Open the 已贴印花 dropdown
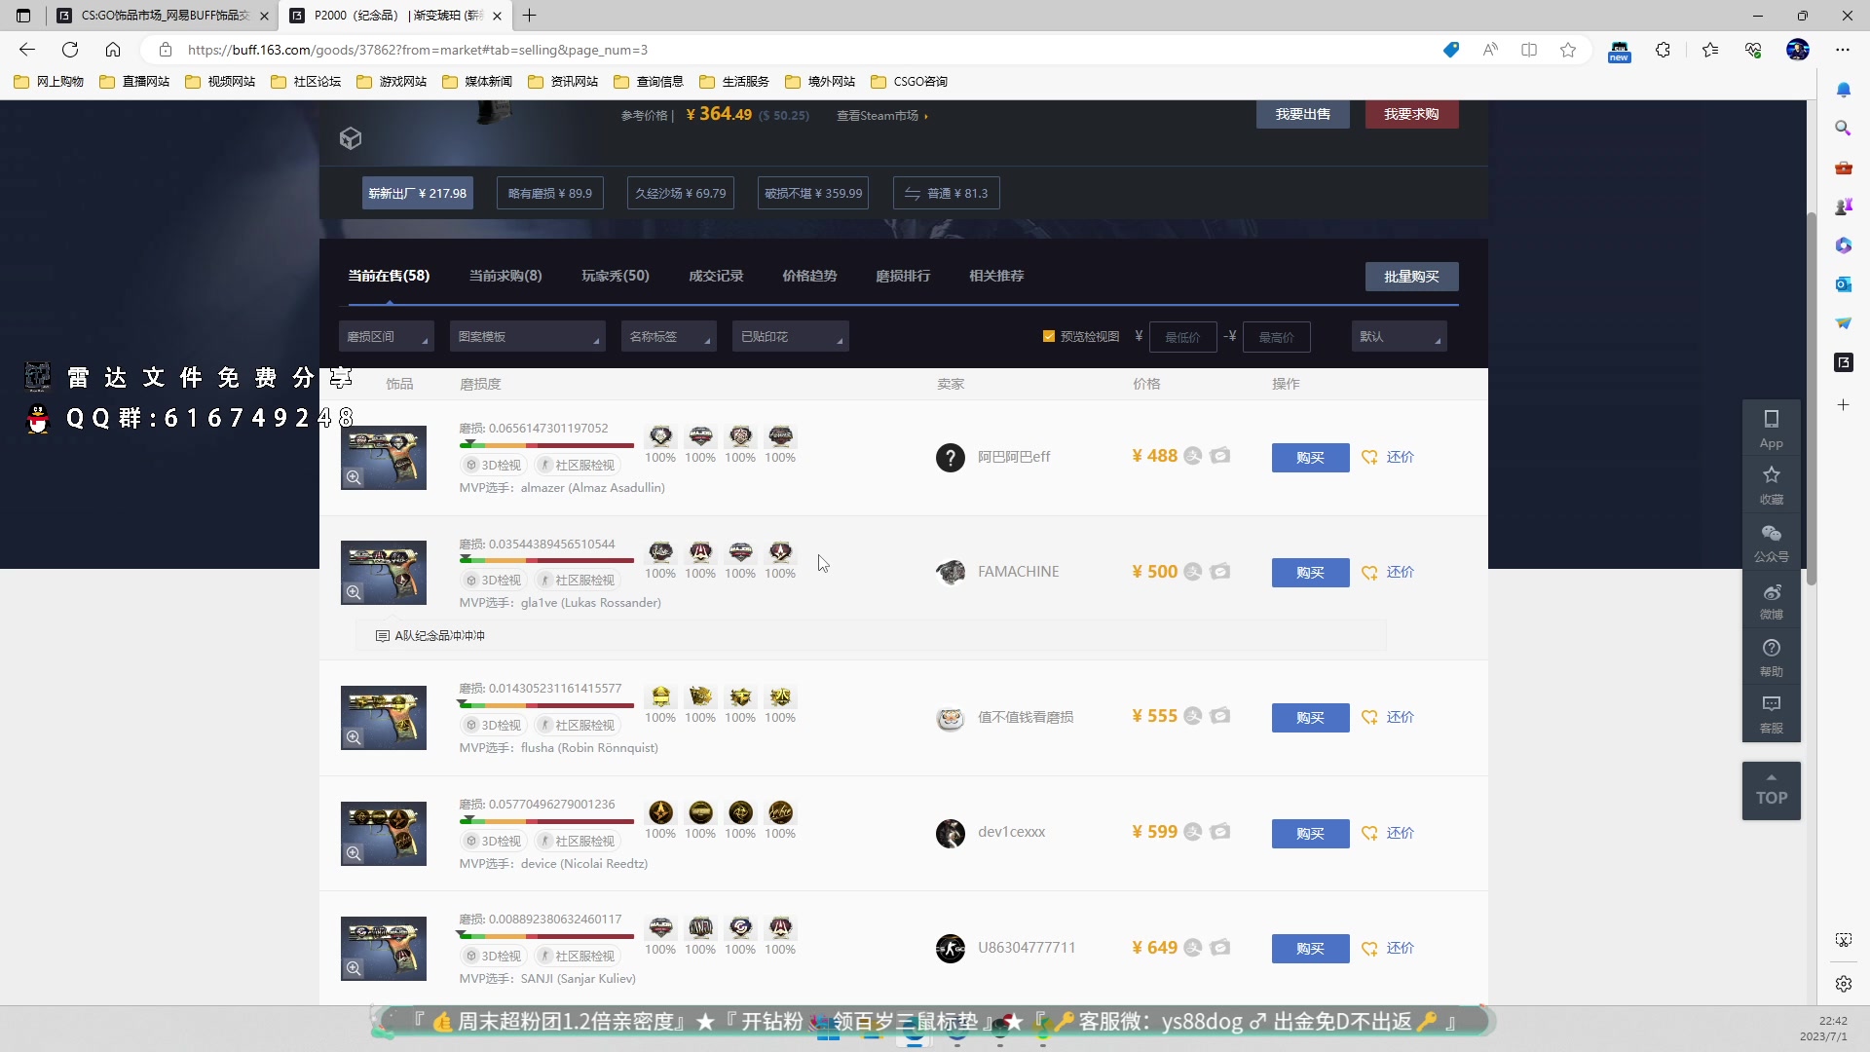The image size is (1870, 1052). 790,336
